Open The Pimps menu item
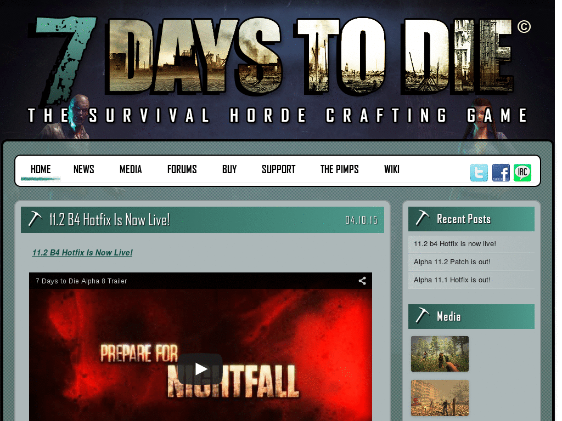This screenshot has height=421, width=562. pyautogui.click(x=339, y=169)
